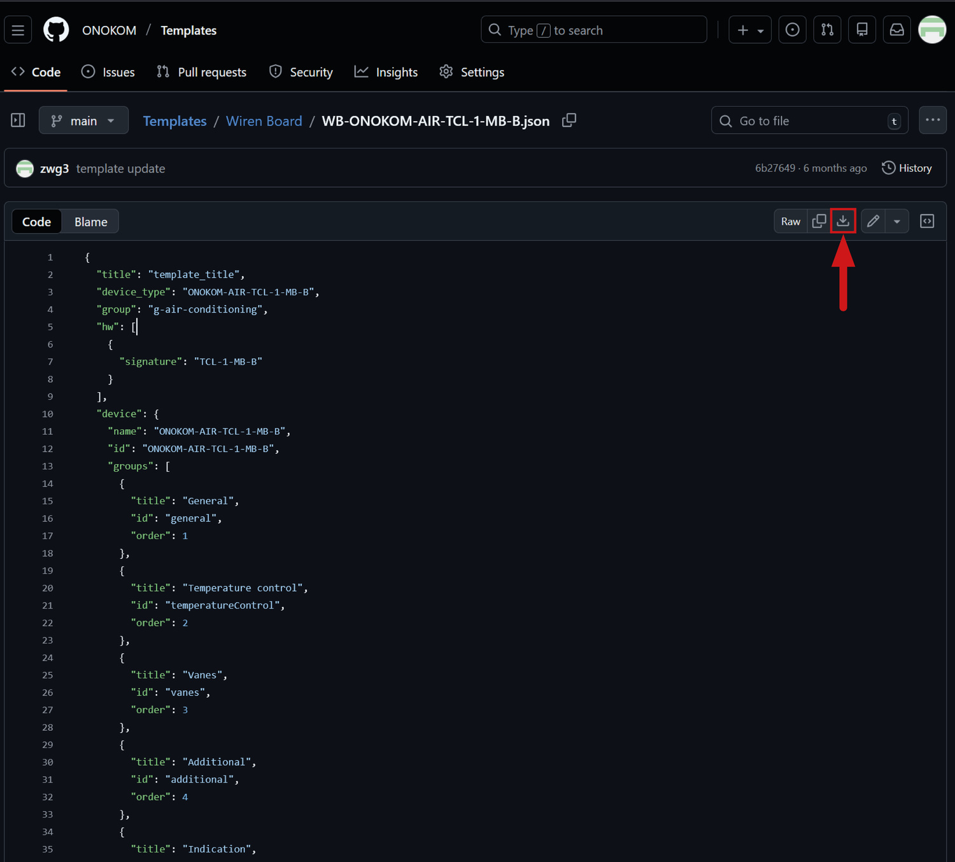Edit this file with pencil icon
The height and width of the screenshot is (862, 955).
pos(873,221)
